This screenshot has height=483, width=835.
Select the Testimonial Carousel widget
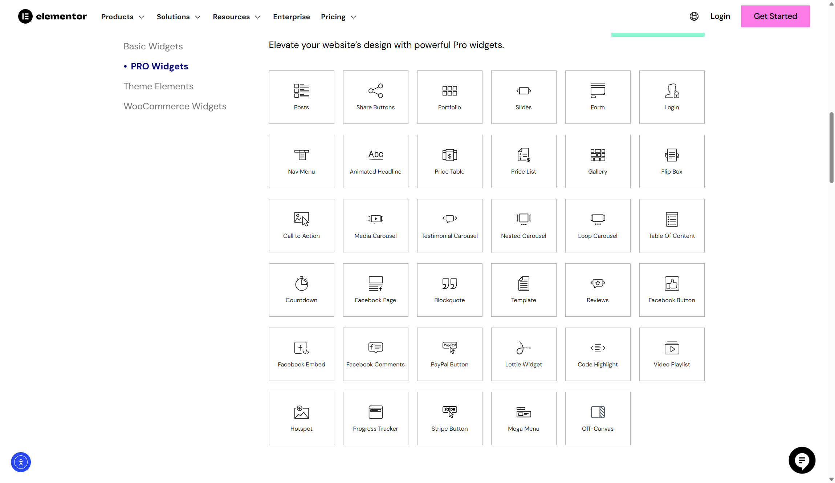(449, 225)
